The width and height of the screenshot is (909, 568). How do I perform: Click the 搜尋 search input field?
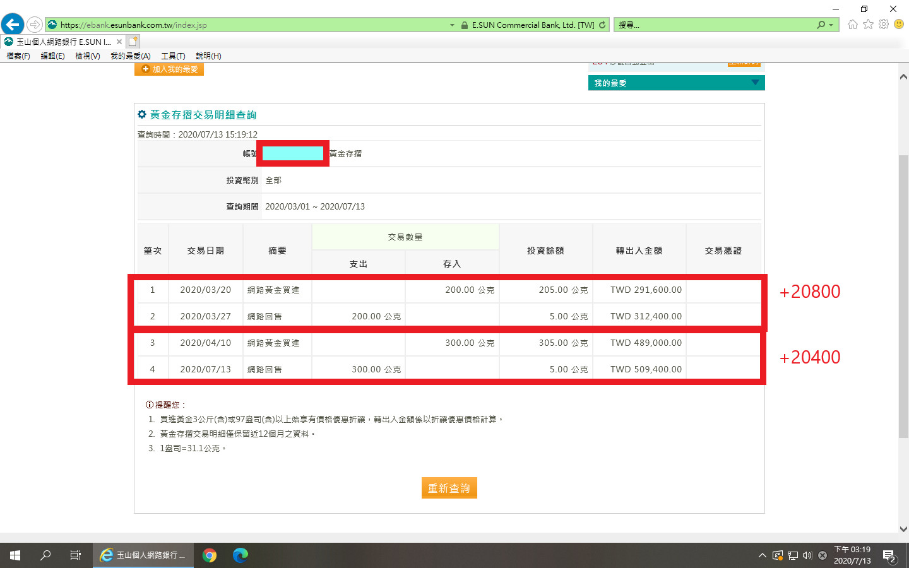[x=713, y=25]
